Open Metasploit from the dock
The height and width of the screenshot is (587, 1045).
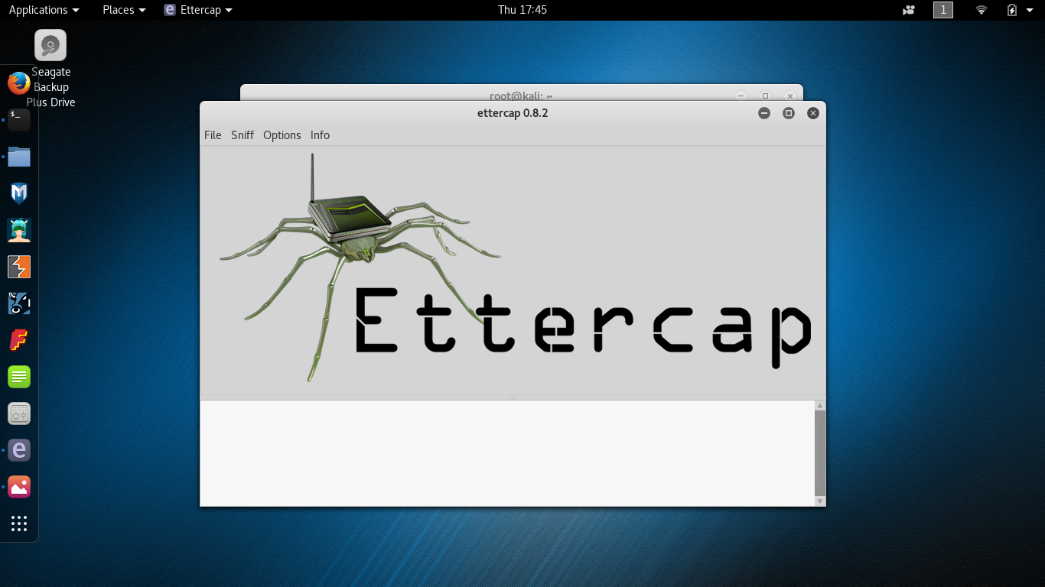tap(19, 193)
